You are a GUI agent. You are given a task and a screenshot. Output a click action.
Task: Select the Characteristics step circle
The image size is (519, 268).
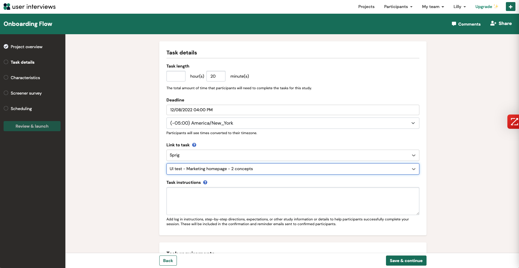(6, 77)
